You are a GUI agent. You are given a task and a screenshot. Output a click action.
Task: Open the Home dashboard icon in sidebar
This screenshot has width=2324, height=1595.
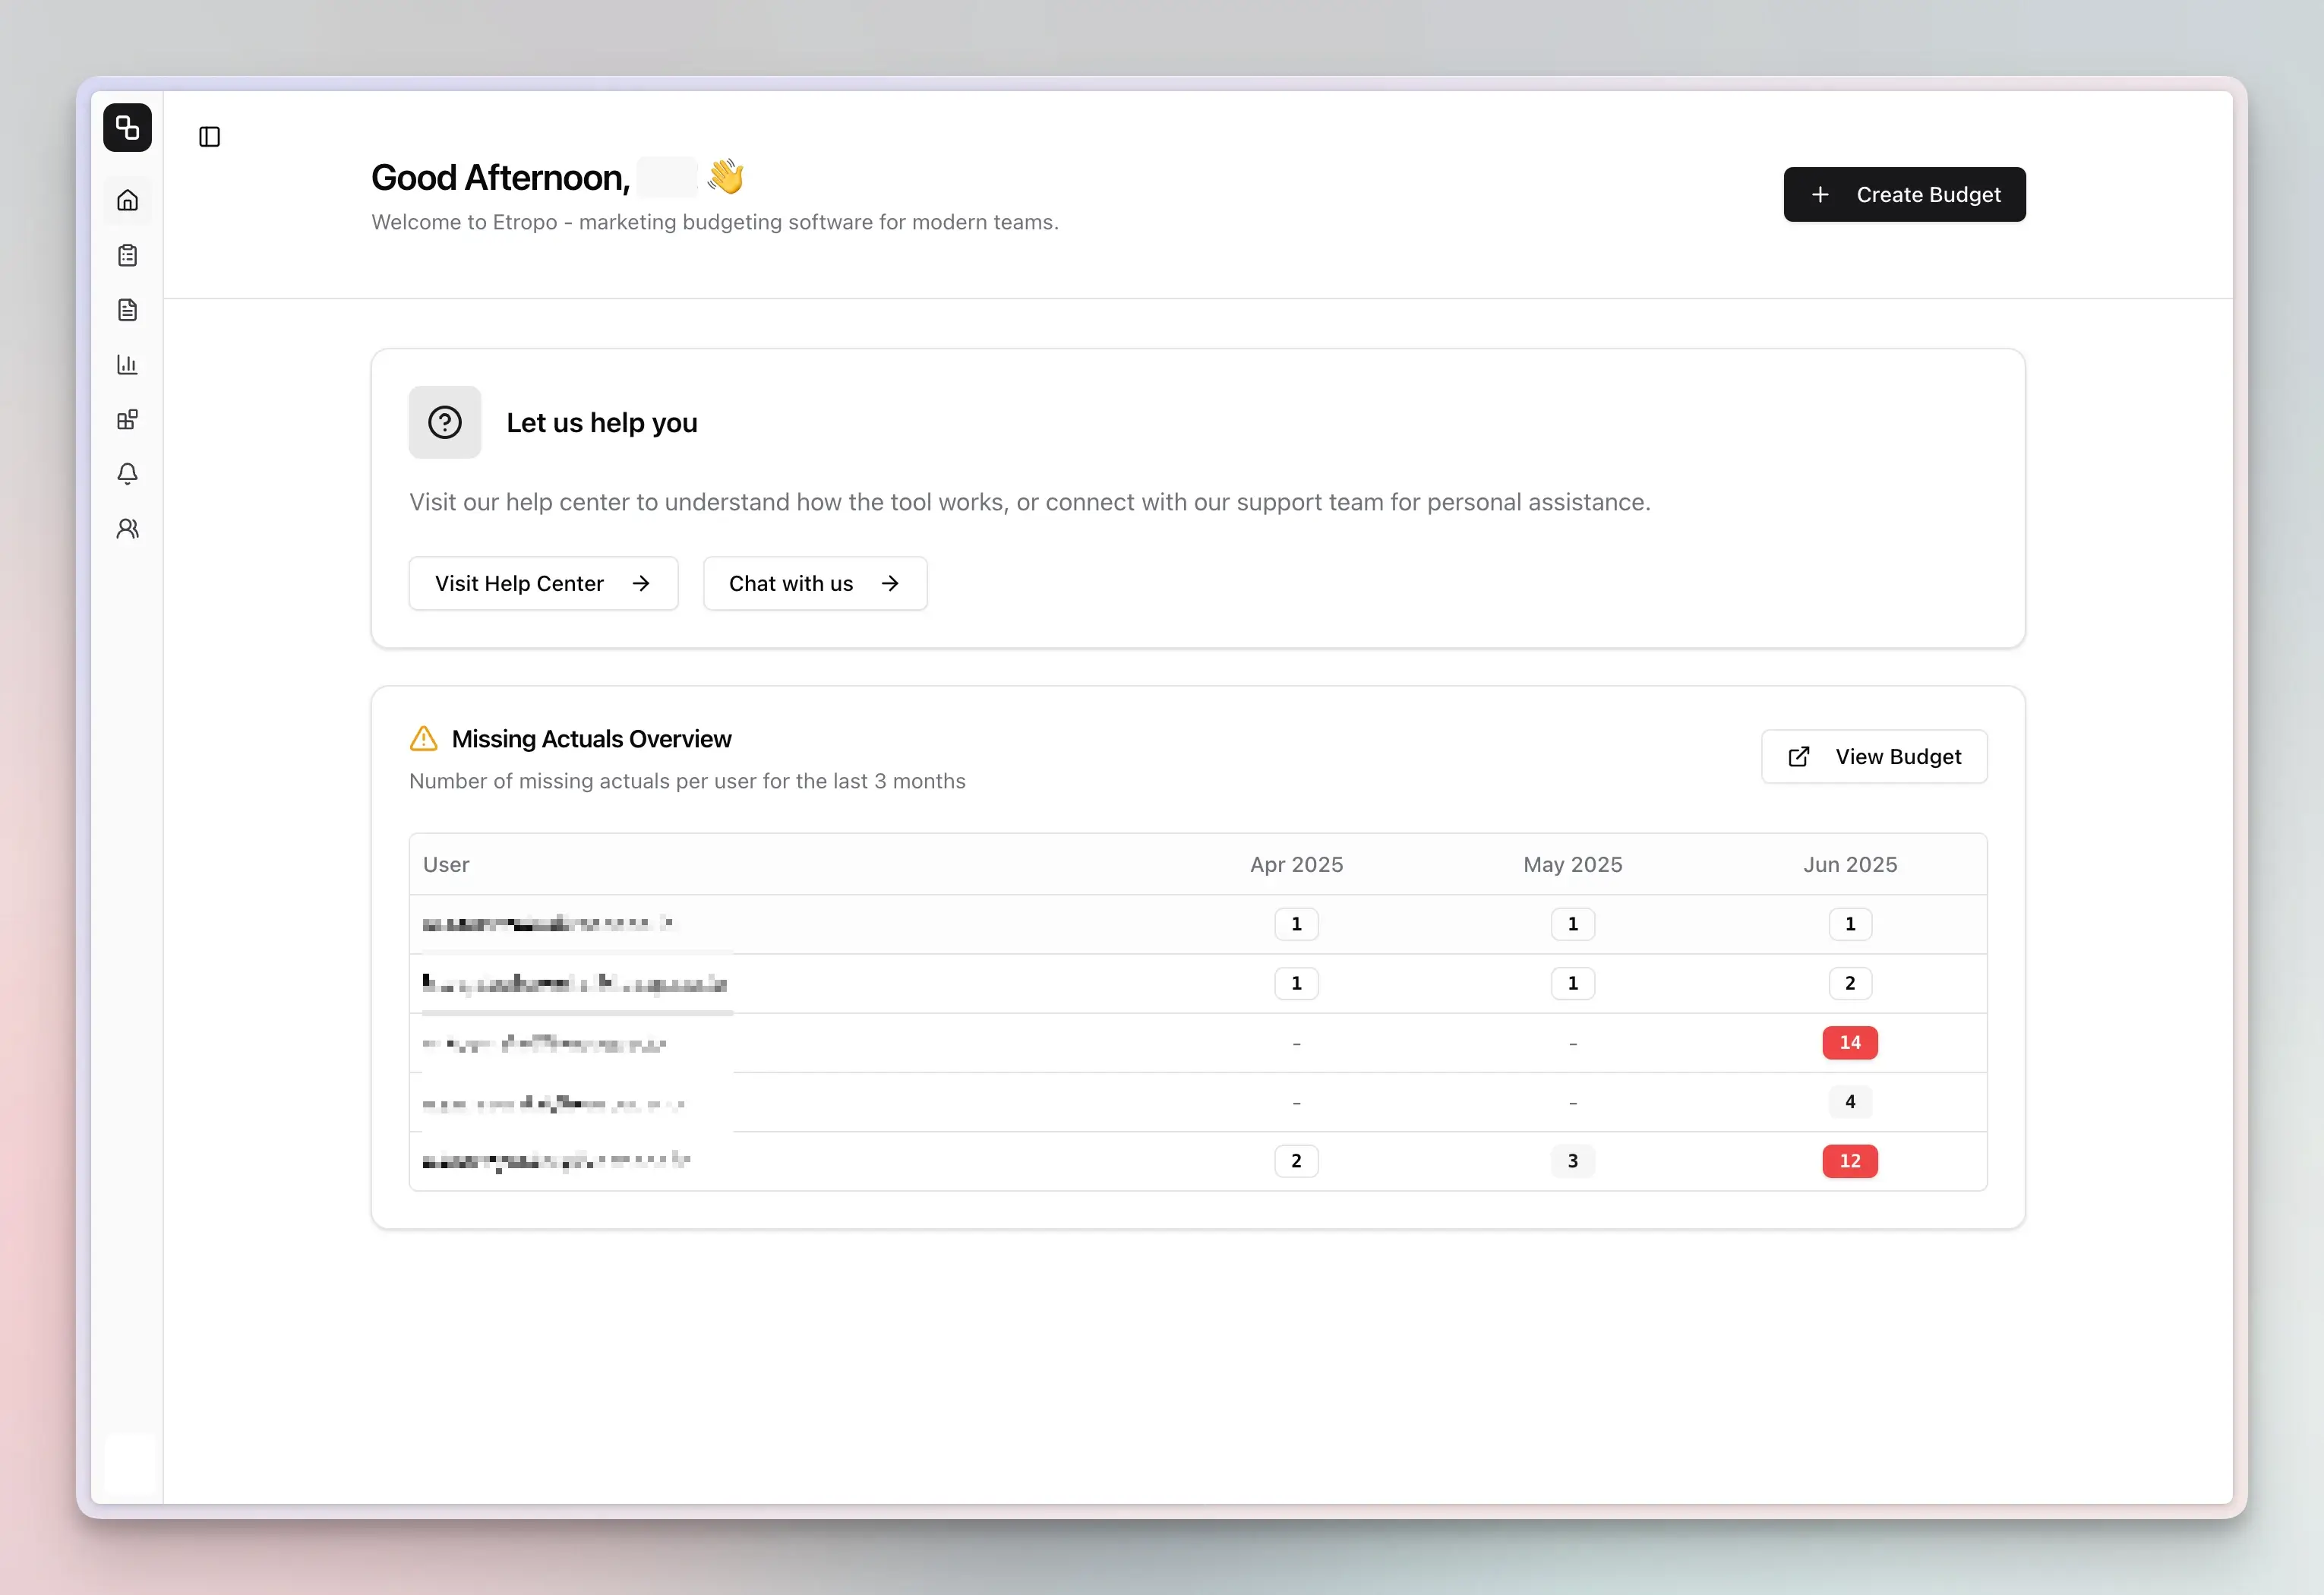[x=127, y=199]
